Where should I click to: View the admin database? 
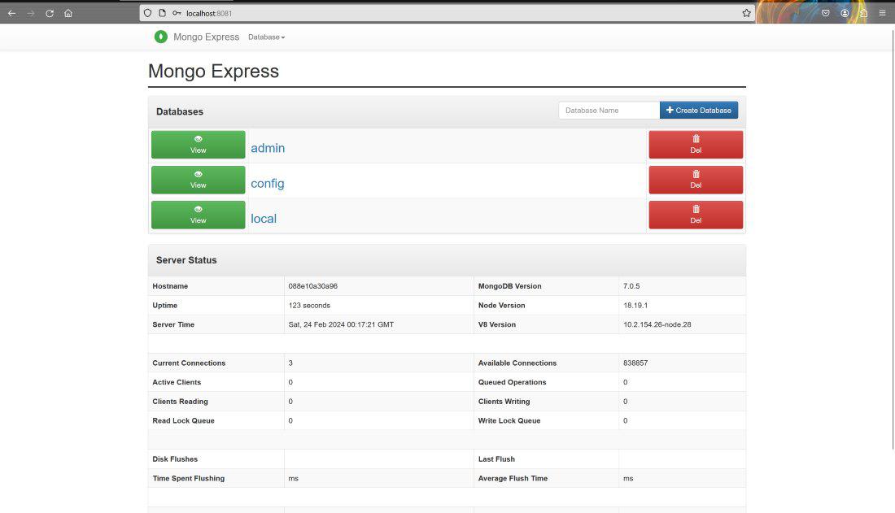tap(198, 145)
